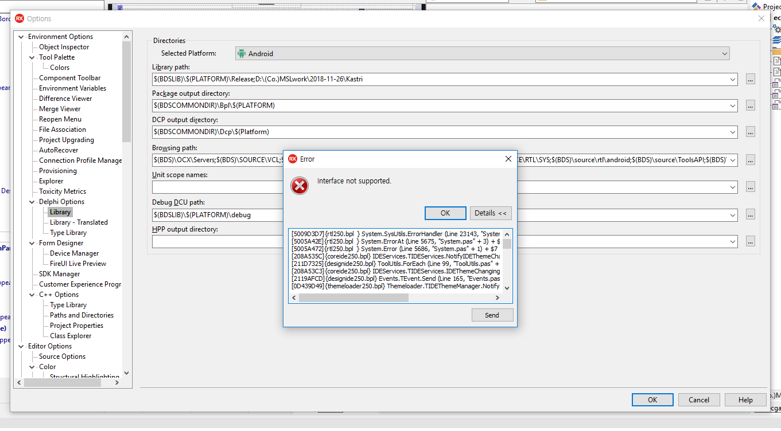
Task: Open SDK Manager options page
Action: (59, 274)
